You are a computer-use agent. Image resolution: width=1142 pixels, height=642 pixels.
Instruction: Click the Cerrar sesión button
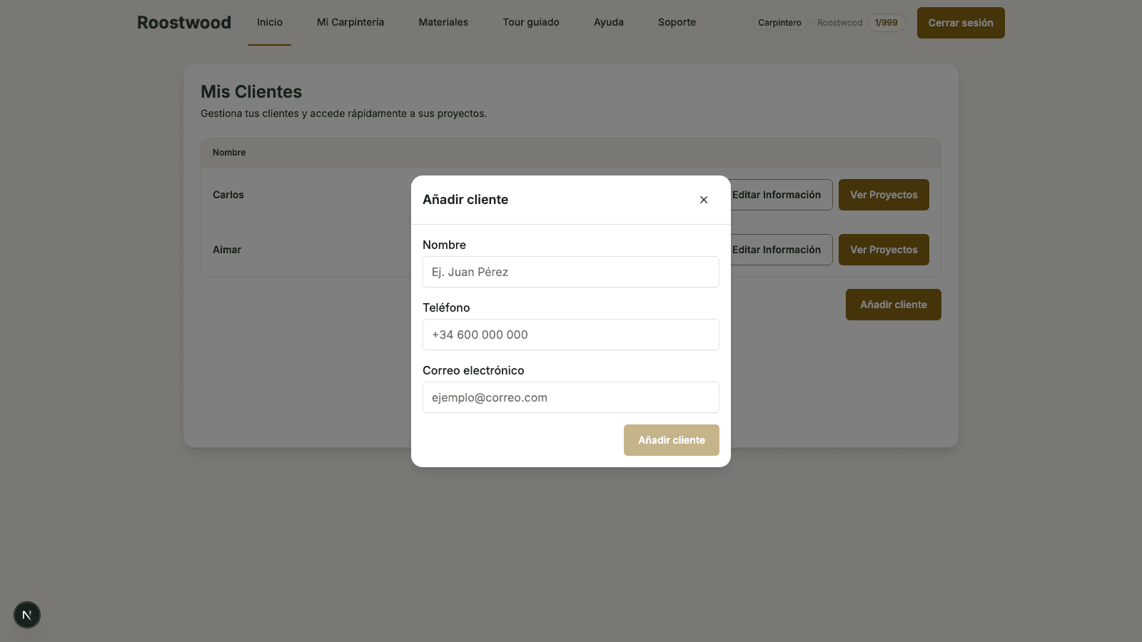point(961,23)
